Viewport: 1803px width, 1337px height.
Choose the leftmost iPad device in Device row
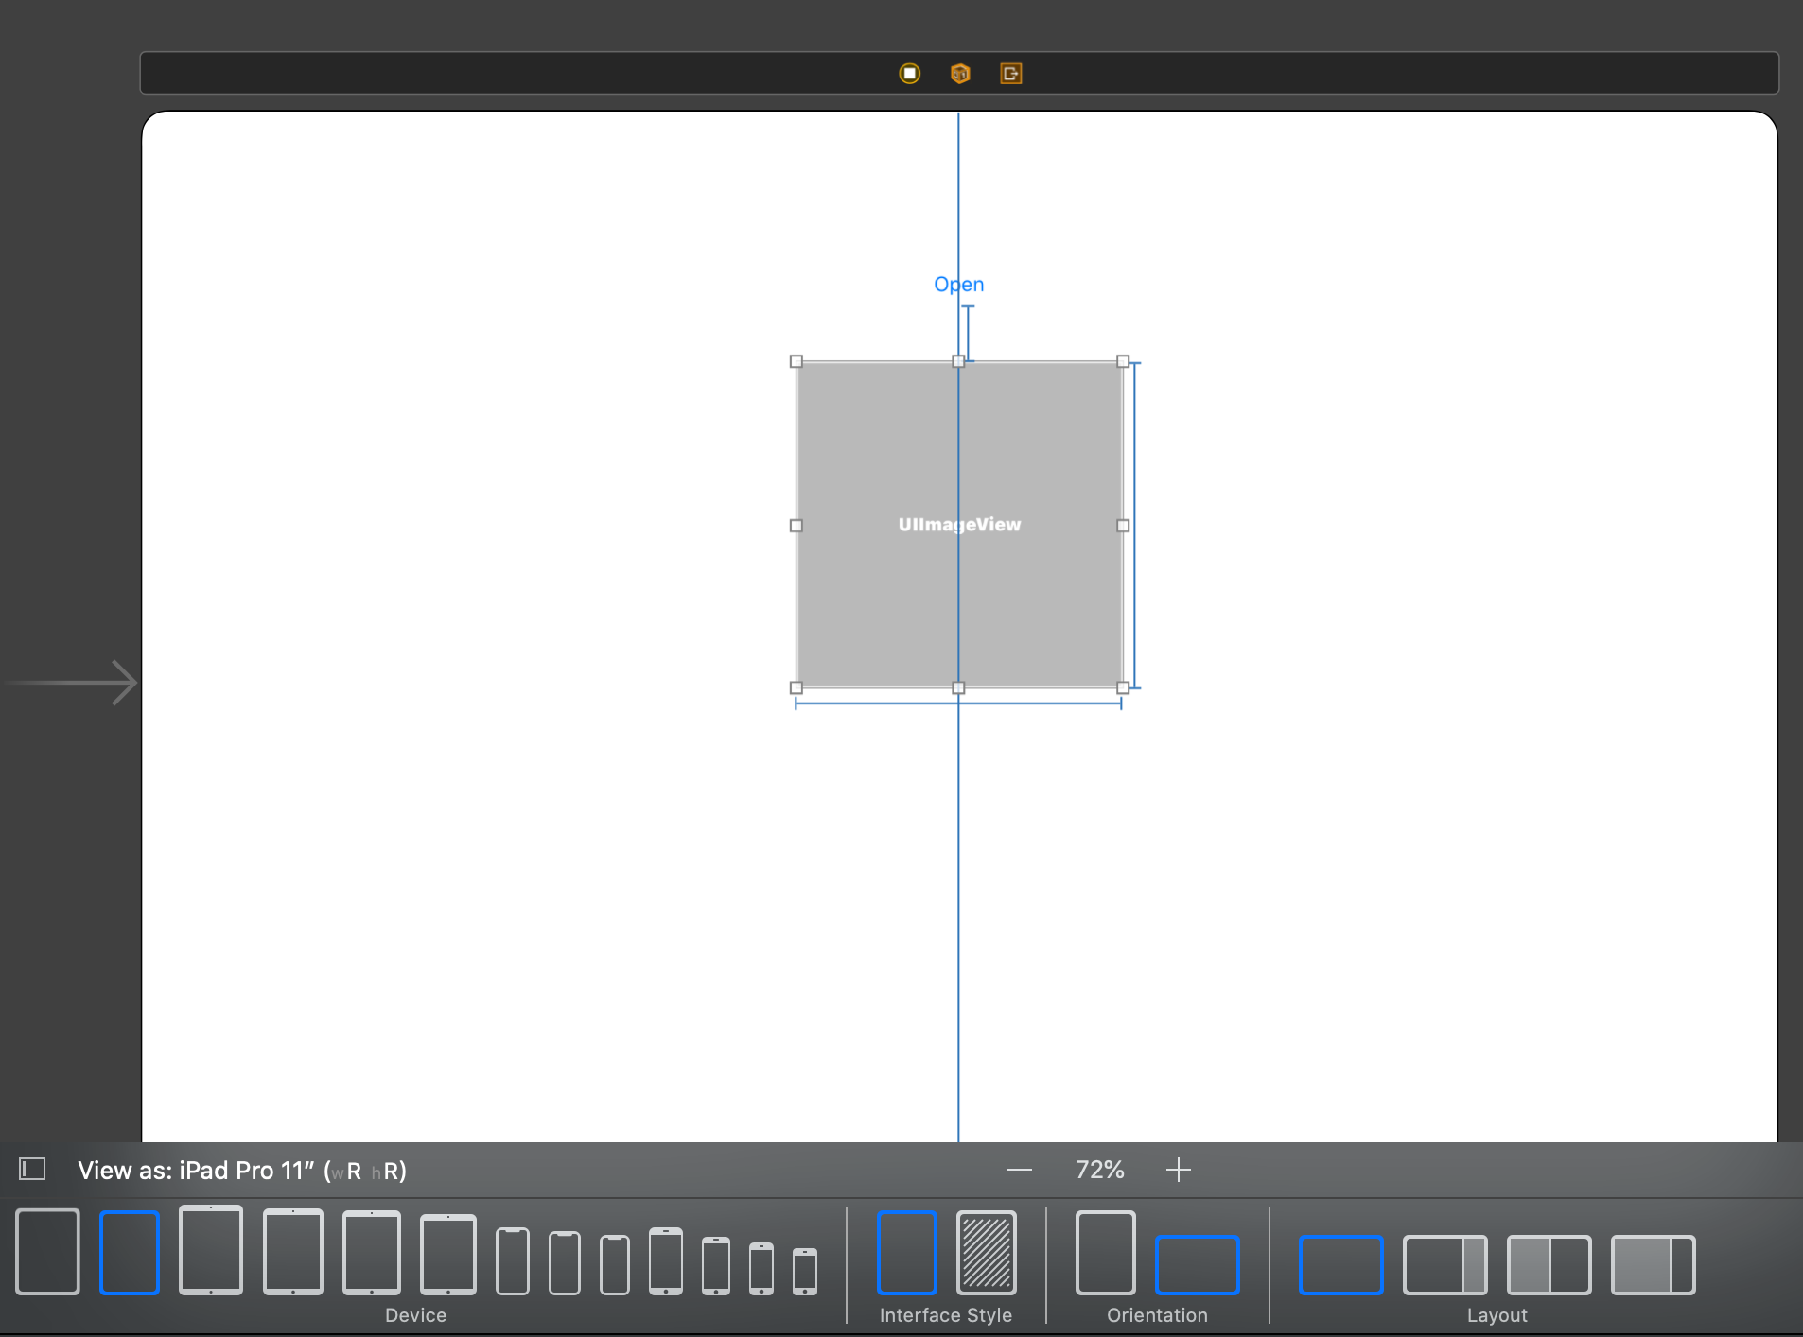(47, 1251)
